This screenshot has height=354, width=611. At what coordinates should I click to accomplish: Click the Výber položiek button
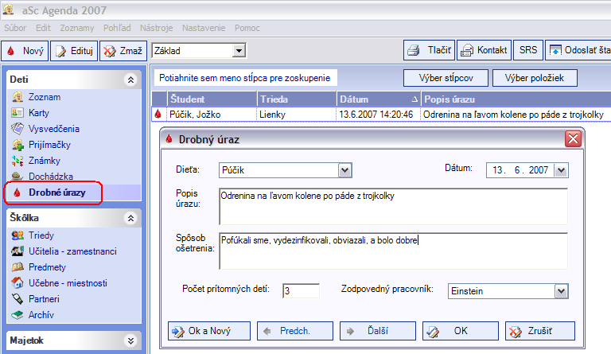[535, 78]
